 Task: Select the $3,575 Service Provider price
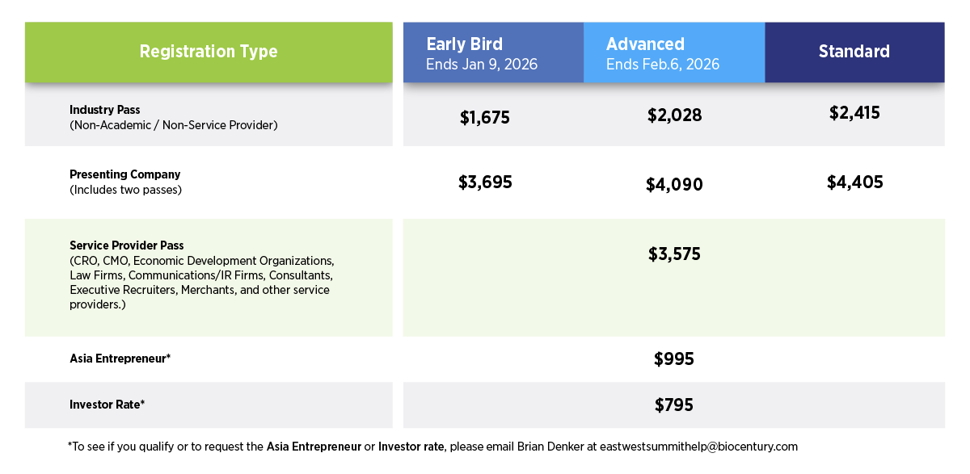(674, 254)
